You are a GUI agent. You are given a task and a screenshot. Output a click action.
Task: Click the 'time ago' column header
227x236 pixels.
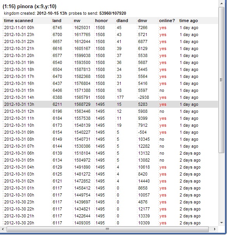pyautogui.click(x=189, y=21)
